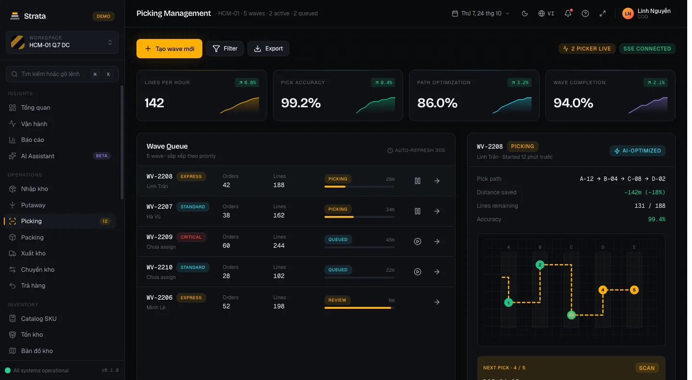Enter fullscreen with the expand icon

coord(603,13)
